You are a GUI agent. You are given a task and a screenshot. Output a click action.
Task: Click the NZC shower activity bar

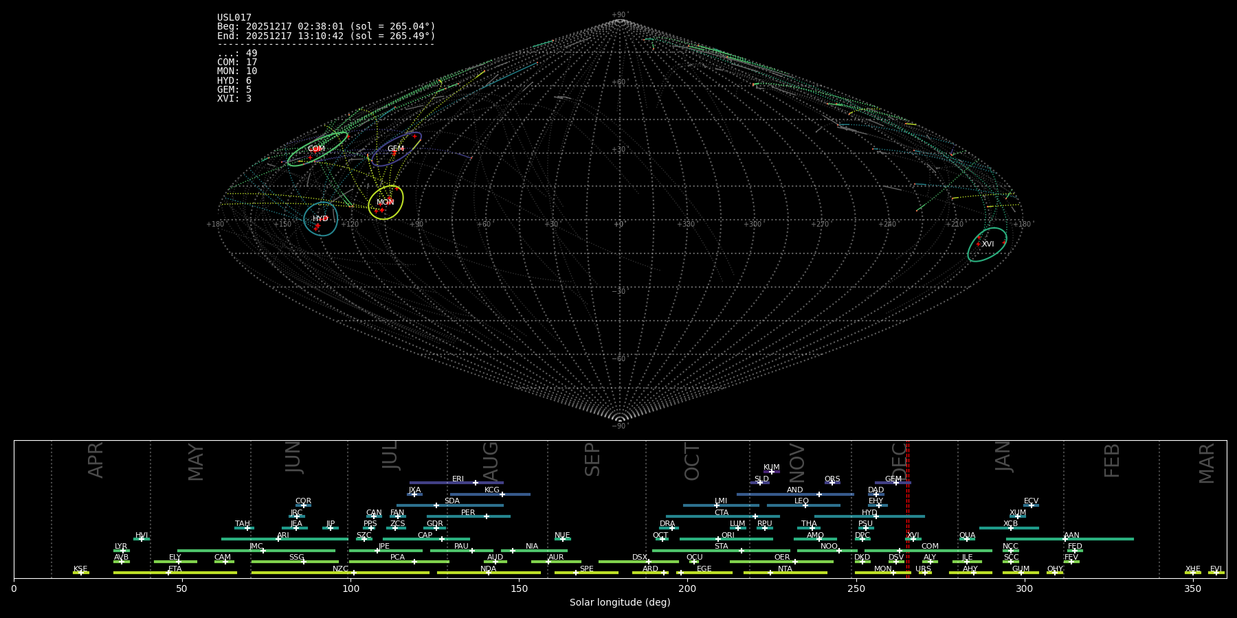point(340,573)
